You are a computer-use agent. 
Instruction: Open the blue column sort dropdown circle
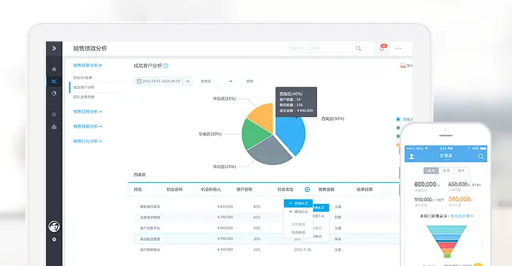(x=307, y=189)
